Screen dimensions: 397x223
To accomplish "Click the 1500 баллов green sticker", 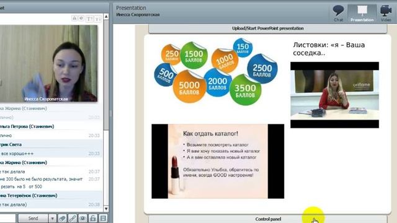I will click(x=194, y=55).
